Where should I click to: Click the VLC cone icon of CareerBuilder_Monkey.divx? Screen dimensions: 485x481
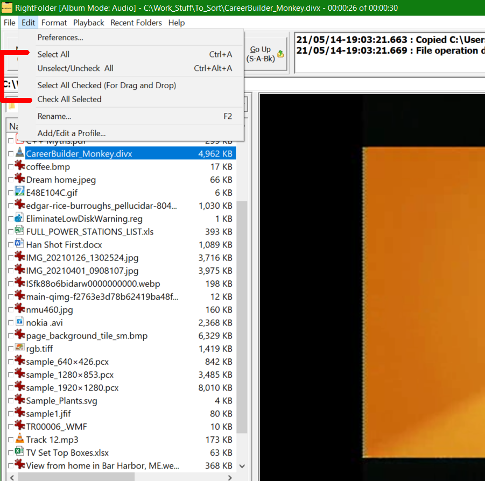(x=20, y=153)
